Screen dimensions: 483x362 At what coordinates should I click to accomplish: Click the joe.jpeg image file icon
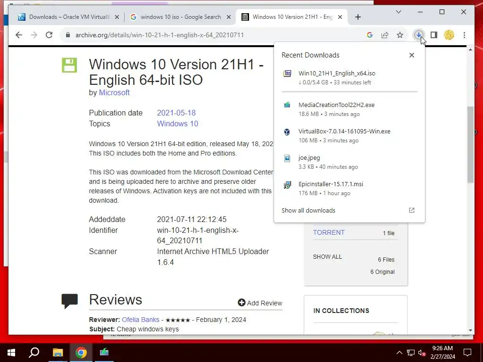coord(287,158)
